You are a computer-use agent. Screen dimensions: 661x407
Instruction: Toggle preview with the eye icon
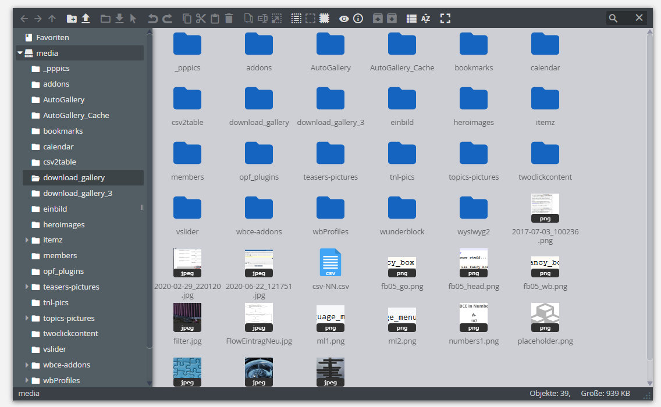pos(344,19)
